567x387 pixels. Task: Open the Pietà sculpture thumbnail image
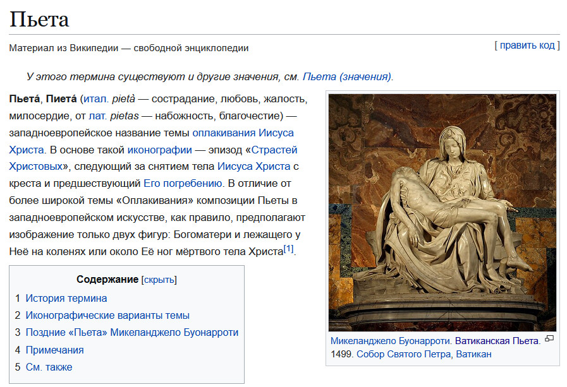point(442,212)
